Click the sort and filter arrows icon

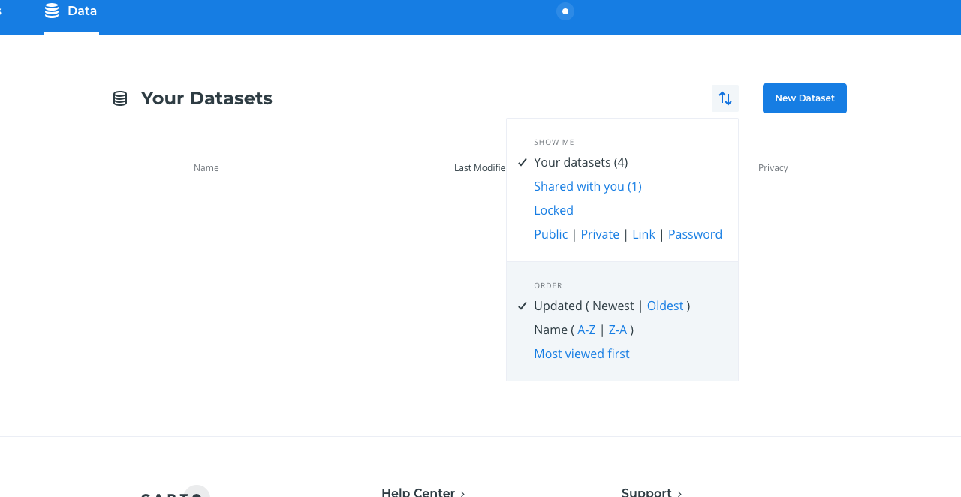click(x=725, y=98)
